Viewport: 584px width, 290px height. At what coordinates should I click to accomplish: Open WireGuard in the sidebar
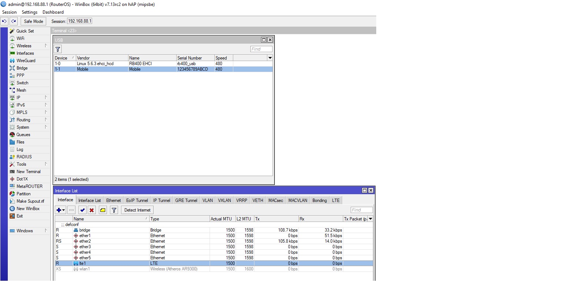click(x=29, y=61)
